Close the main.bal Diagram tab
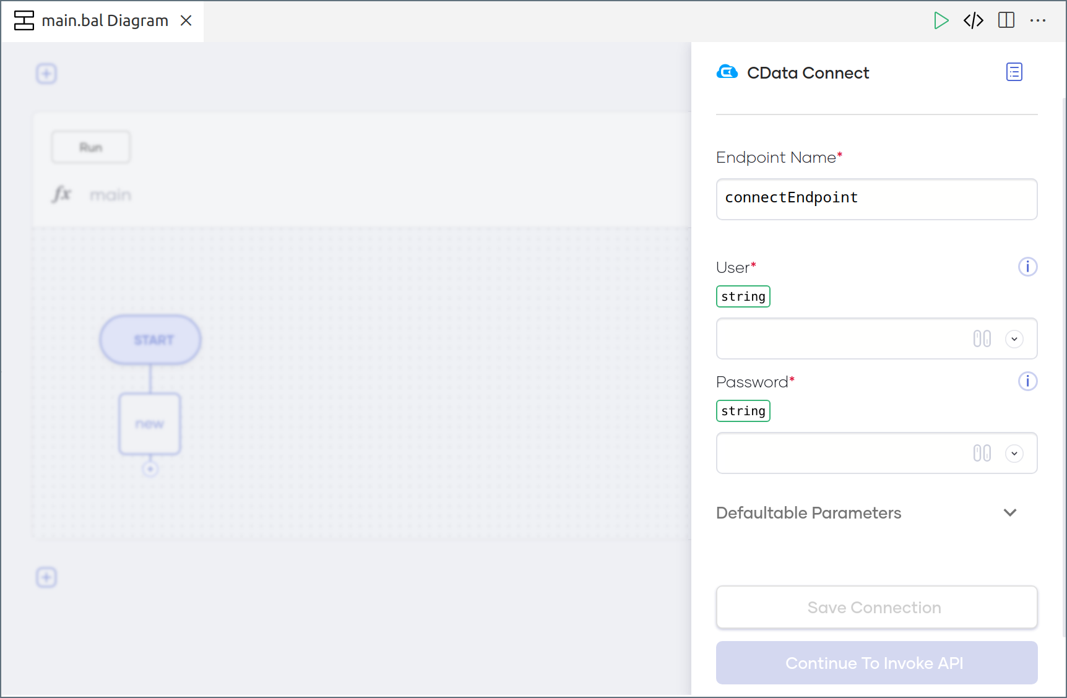 point(186,20)
